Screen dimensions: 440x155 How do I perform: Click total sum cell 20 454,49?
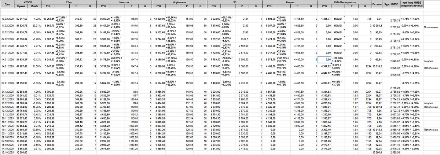(x=22, y=126)
